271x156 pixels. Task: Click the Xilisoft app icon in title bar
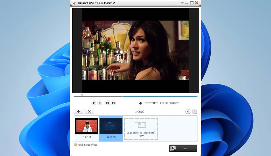click(74, 3)
